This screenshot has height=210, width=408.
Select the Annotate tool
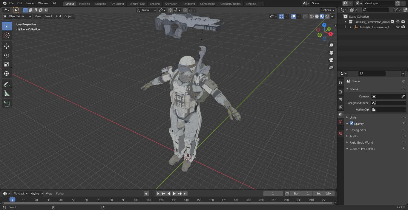point(7,85)
